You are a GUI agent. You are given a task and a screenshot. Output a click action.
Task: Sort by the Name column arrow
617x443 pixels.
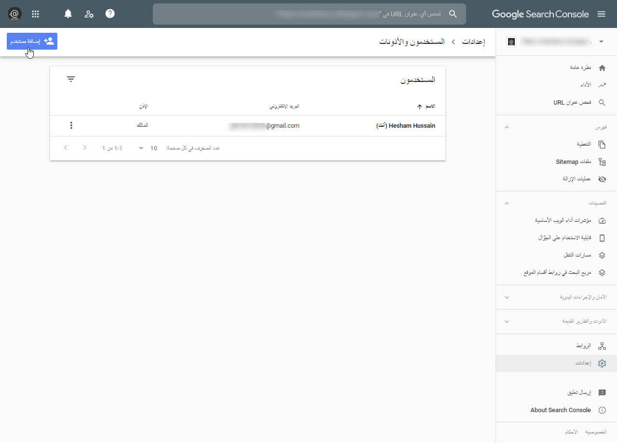click(x=419, y=107)
